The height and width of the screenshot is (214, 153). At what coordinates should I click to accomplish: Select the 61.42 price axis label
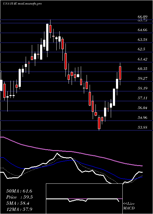143,59
